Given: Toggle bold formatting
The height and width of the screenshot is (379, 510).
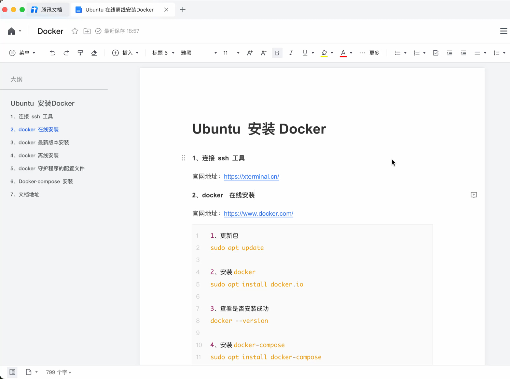Looking at the screenshot, I should point(277,53).
